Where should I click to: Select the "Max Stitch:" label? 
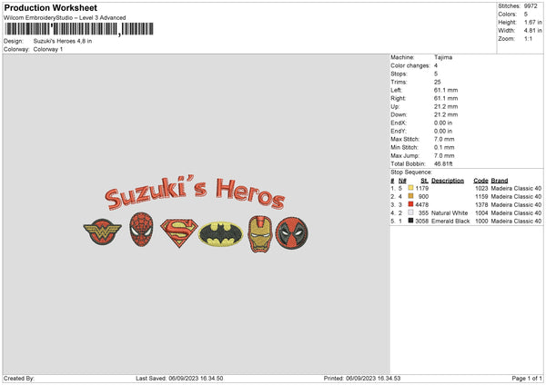click(405, 139)
